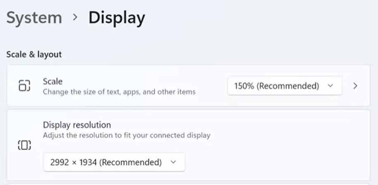Image resolution: width=378 pixels, height=185 pixels.
Task: Click the small arrow inside the 2992 × 1934 dropdown
Action: (173, 162)
